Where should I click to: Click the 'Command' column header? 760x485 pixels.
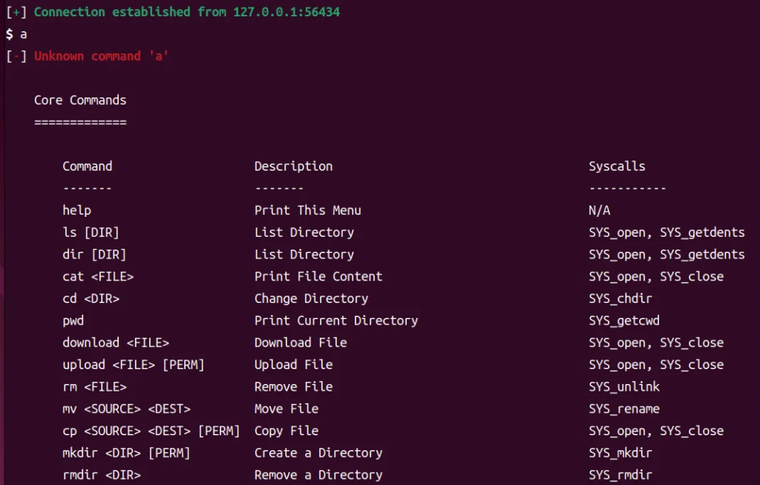pos(87,166)
